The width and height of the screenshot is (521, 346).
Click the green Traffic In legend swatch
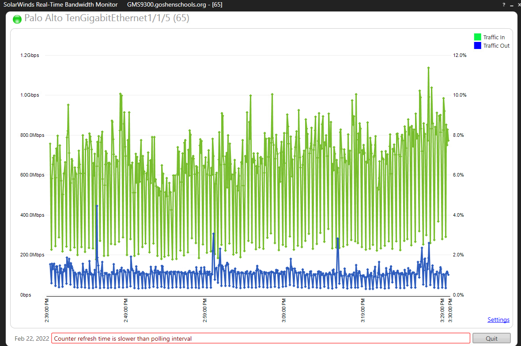click(477, 37)
